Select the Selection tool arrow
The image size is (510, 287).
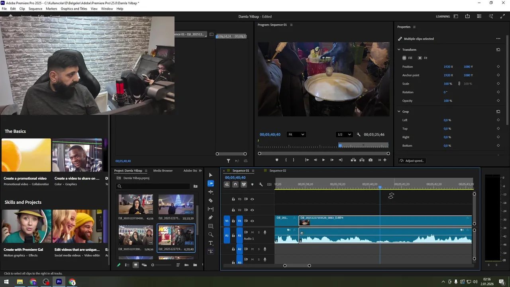(x=211, y=175)
